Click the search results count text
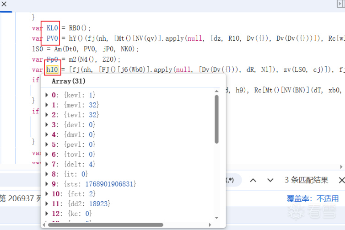345x230 pixels. [306, 180]
